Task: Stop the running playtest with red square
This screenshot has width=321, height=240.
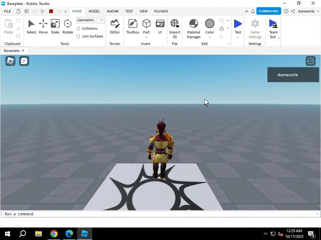Action: [x=51, y=11]
